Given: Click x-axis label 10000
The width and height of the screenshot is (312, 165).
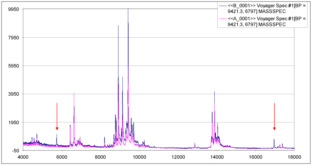Looking at the screenshot, I should (x=139, y=157).
